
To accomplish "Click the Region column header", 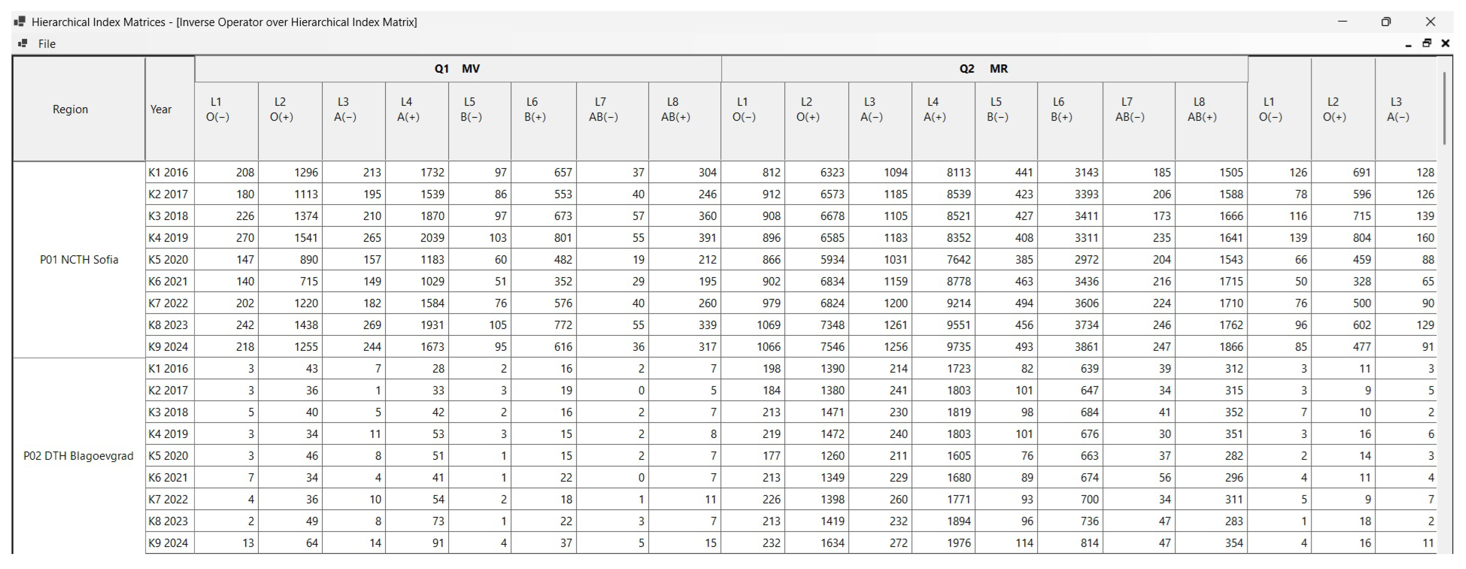I will click(71, 109).
